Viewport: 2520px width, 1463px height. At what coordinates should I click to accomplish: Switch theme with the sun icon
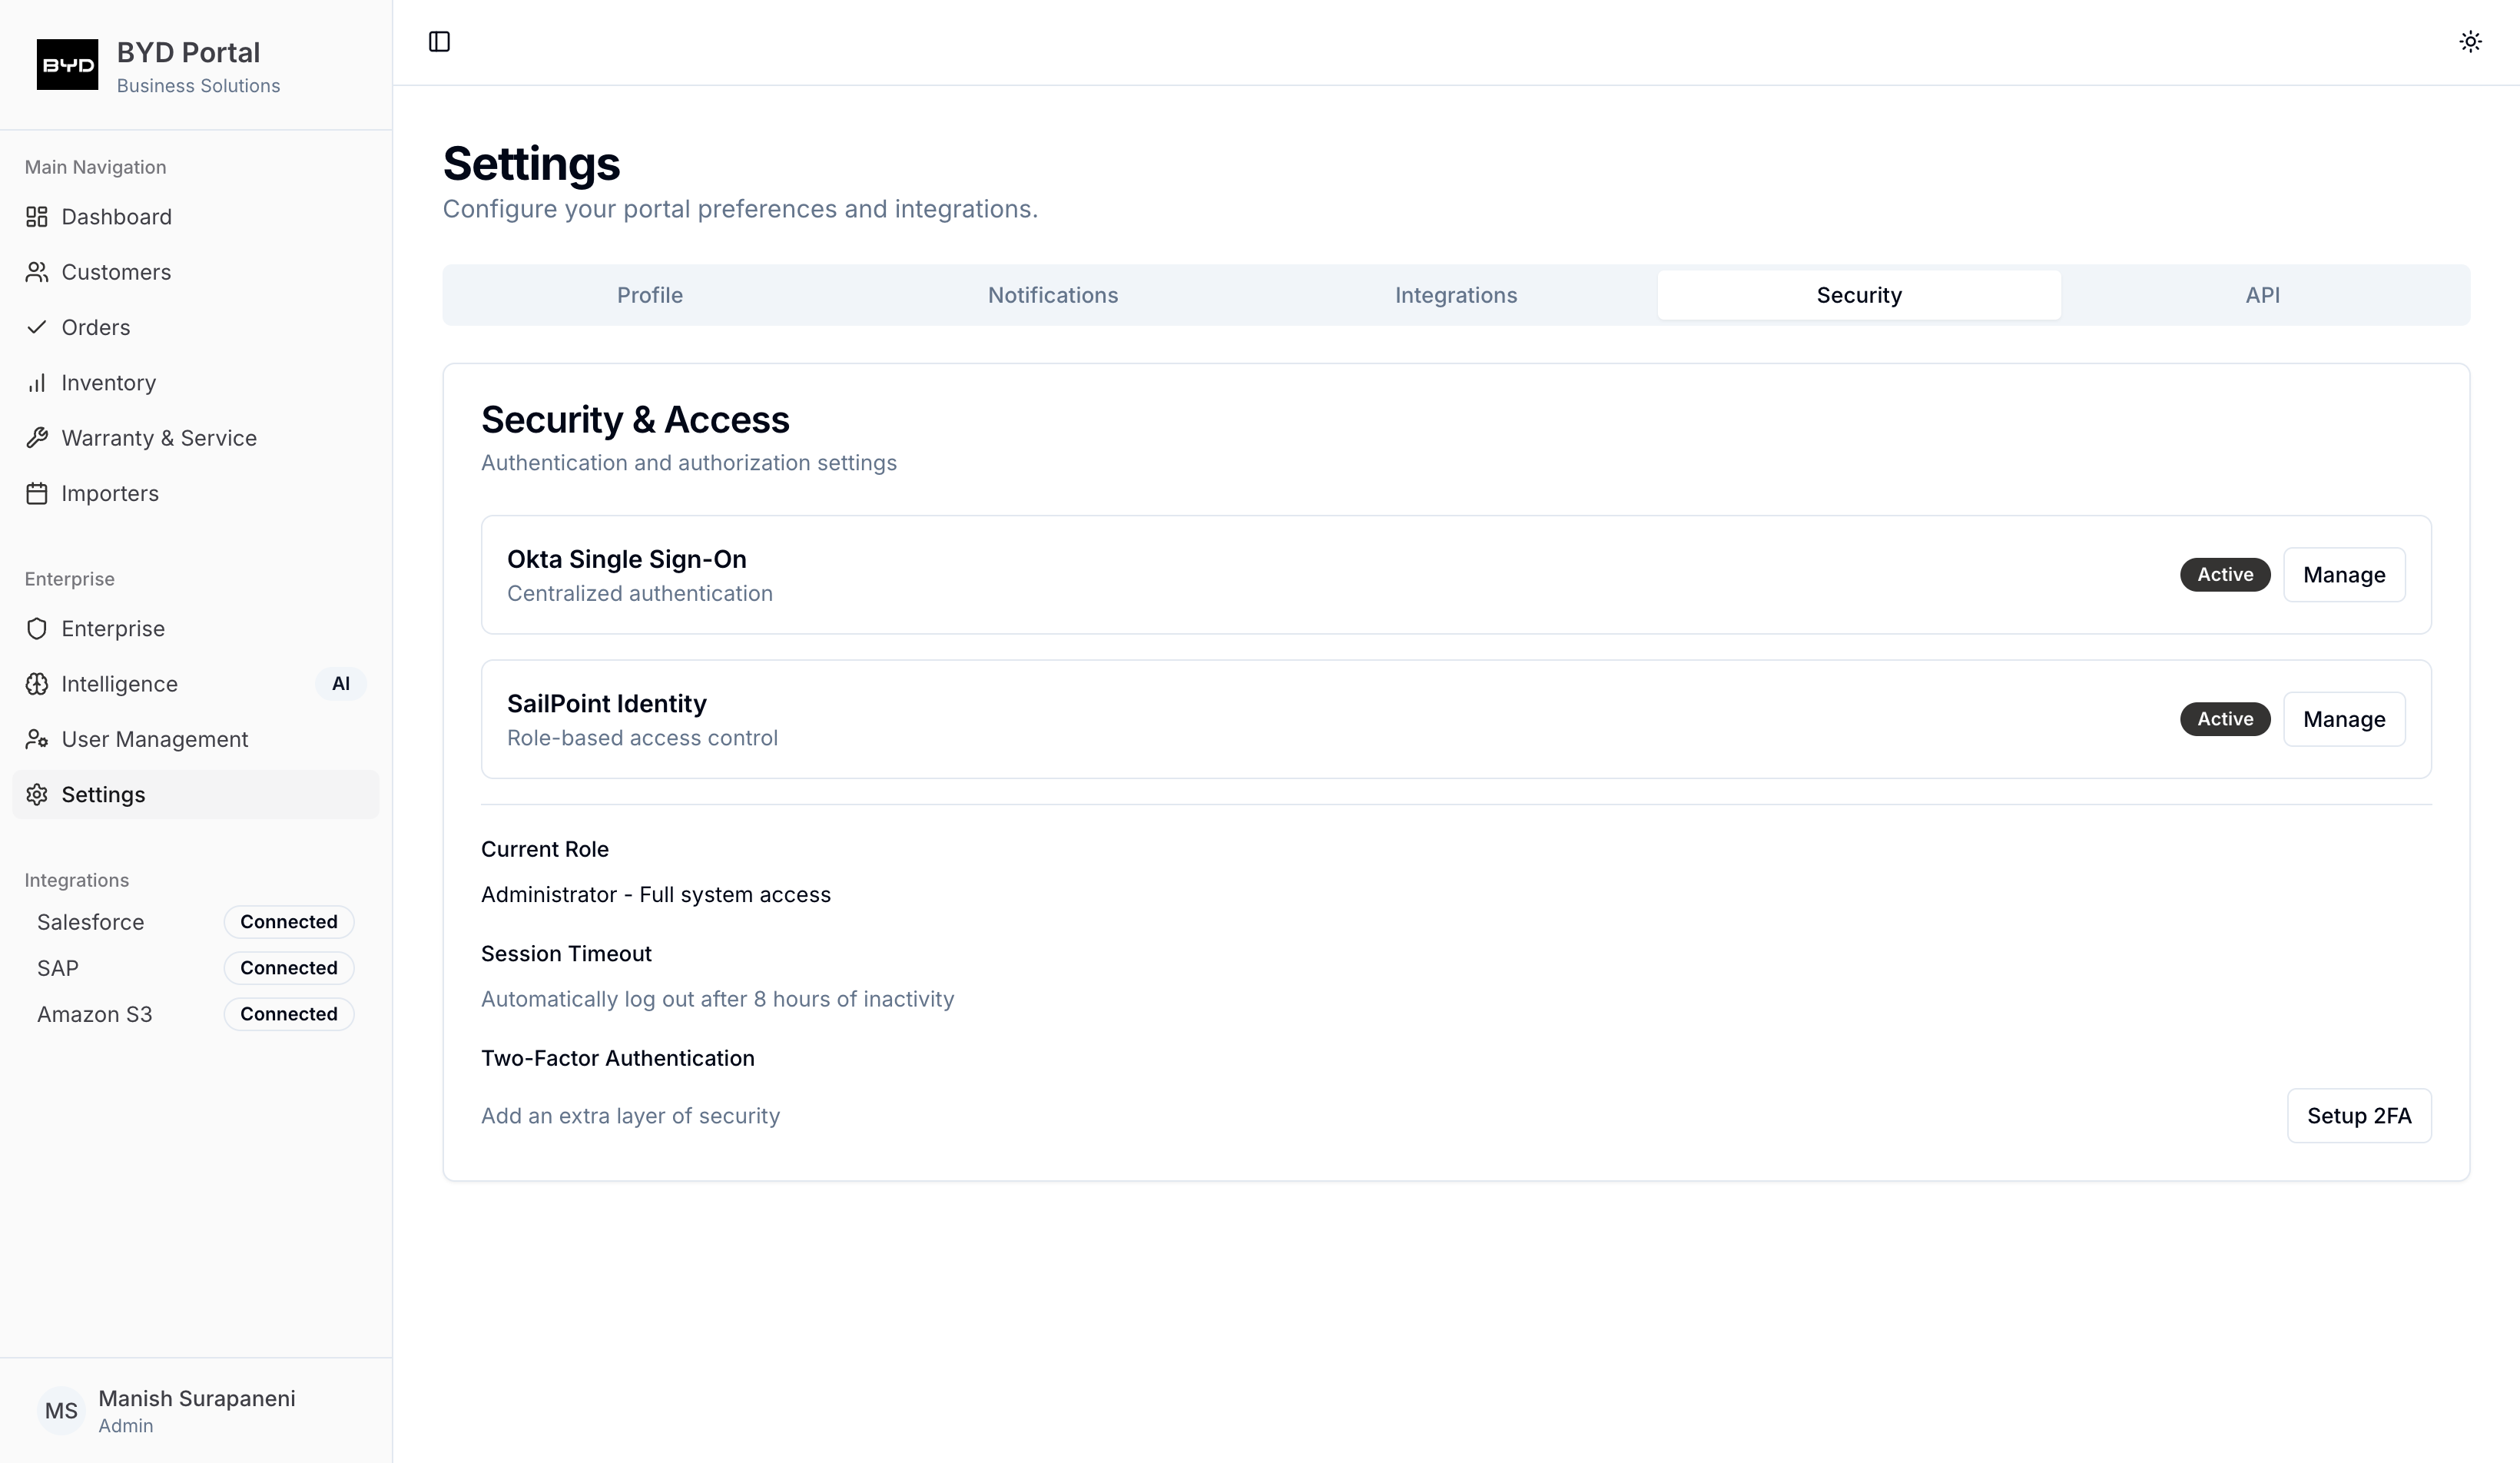[x=2470, y=42]
